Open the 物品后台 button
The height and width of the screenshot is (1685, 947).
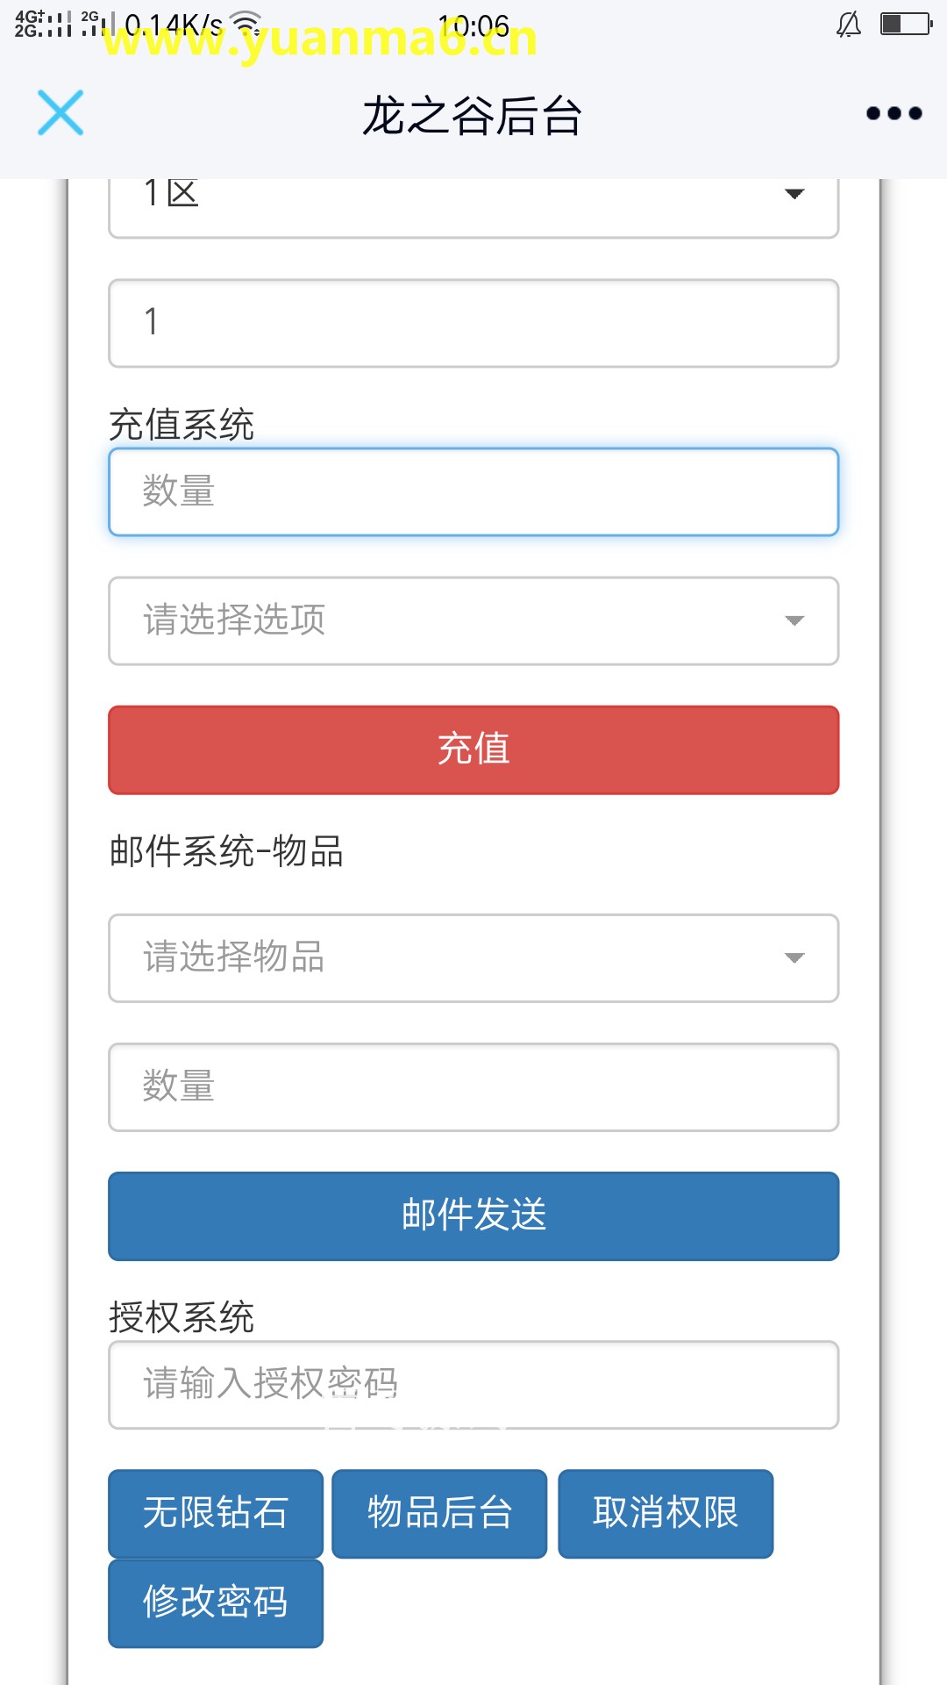click(x=439, y=1513)
